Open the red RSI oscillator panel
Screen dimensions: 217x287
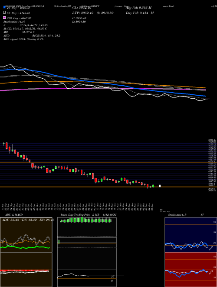[x=191, y=270]
